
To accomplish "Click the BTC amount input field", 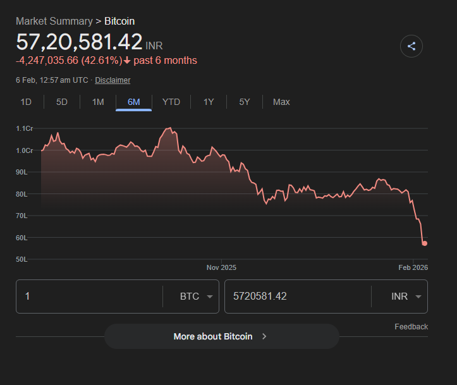I will point(88,296).
